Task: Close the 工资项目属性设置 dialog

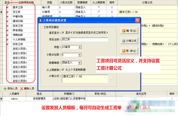Action: [x=138, y=20]
